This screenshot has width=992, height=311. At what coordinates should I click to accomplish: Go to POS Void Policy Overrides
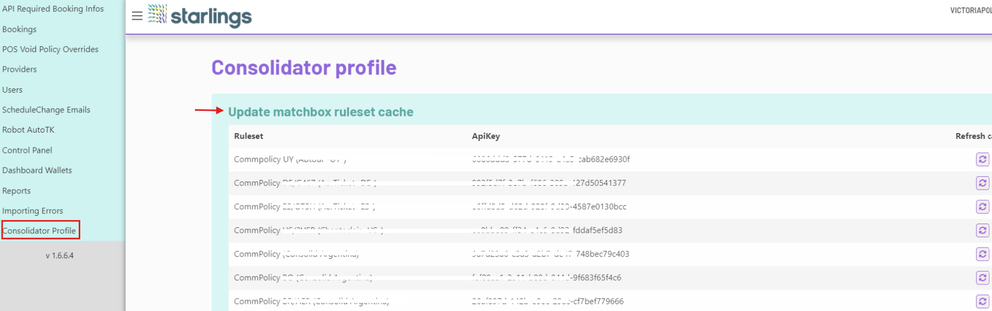click(x=50, y=49)
